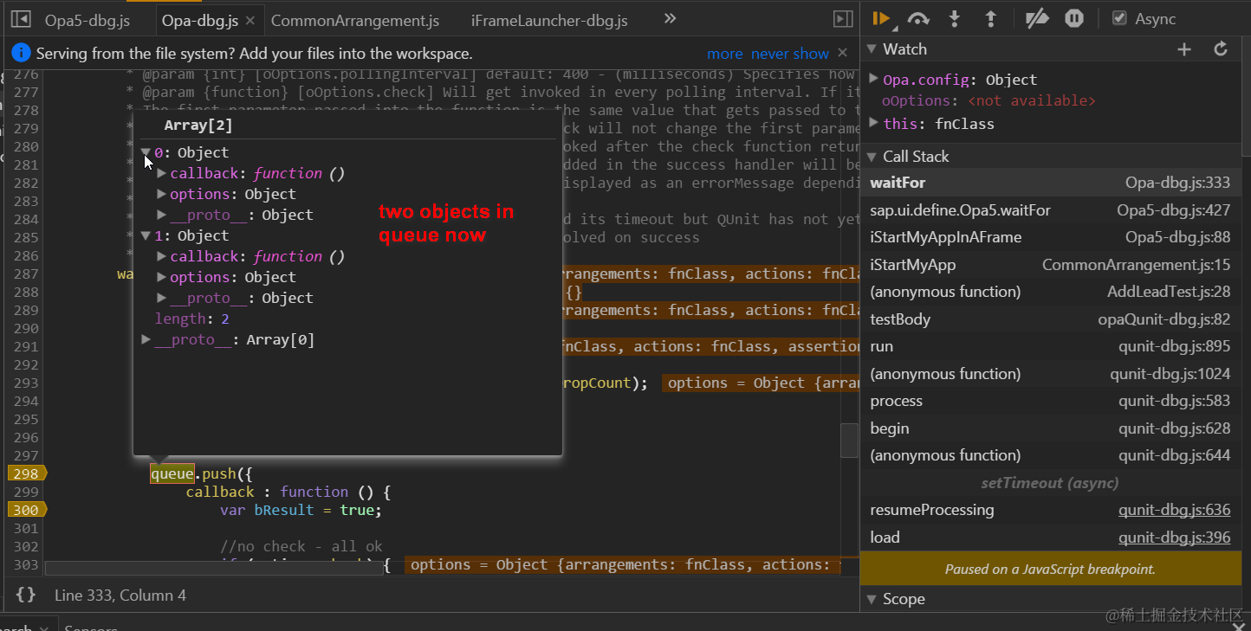This screenshot has width=1251, height=631.
Task: Toggle breakpoint on line 298
Action: click(x=26, y=473)
